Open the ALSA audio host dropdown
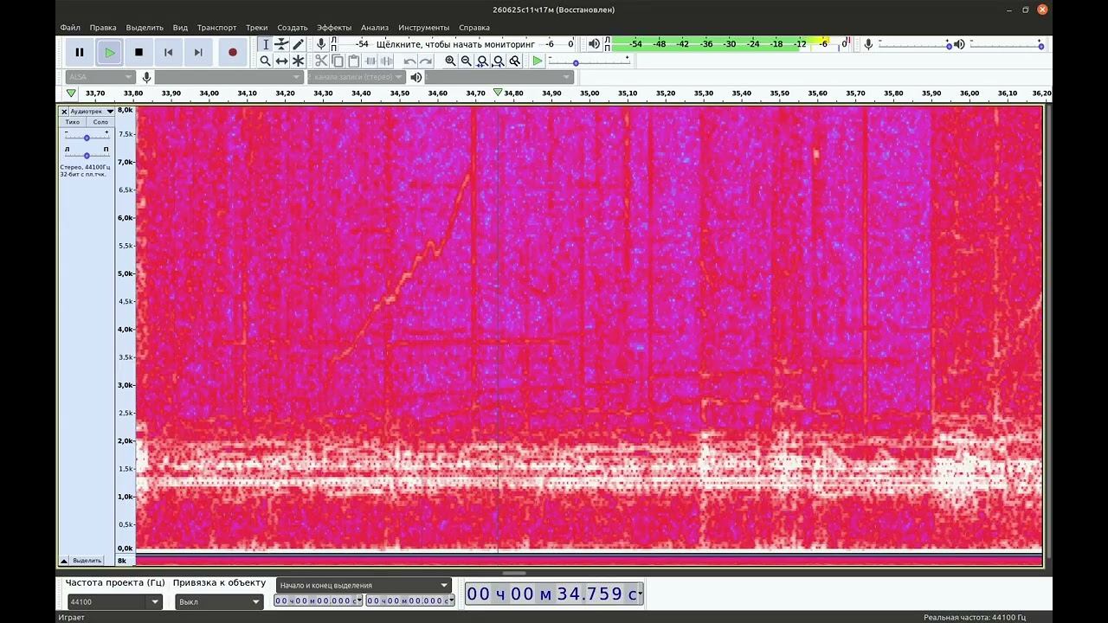 click(x=100, y=77)
